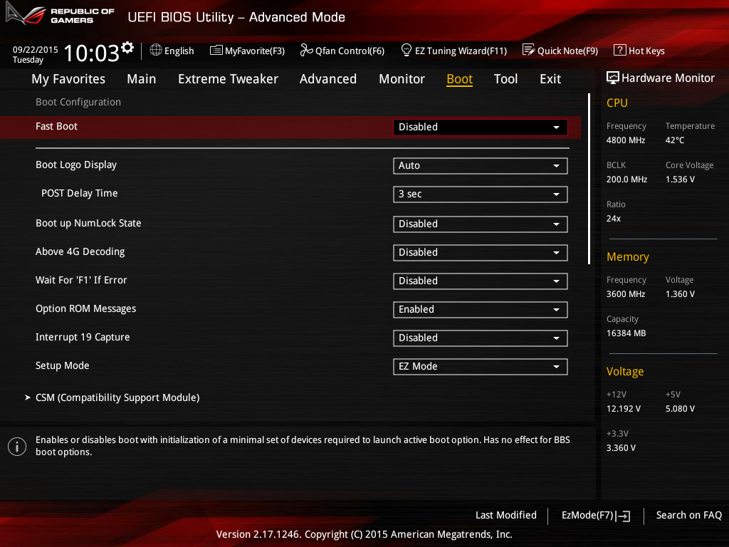729x547 pixels.
Task: Open Quick Note(F9)
Action: point(560,51)
